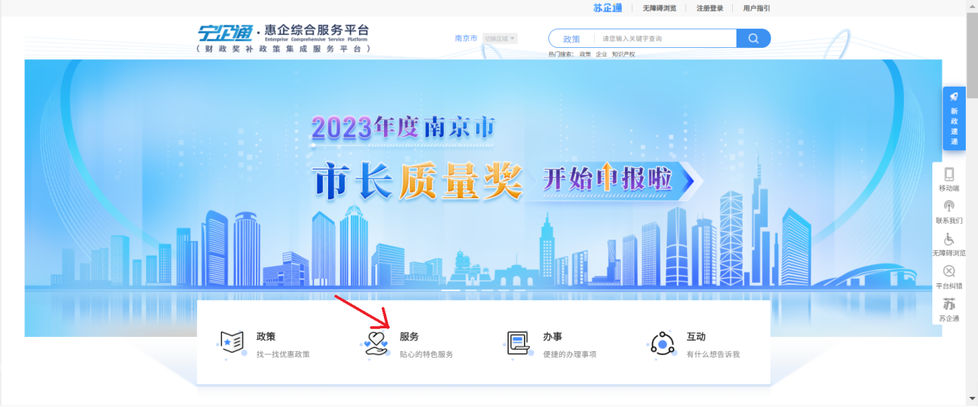Click the 互动 orbit icon
The width and height of the screenshot is (978, 407).
pyautogui.click(x=663, y=344)
